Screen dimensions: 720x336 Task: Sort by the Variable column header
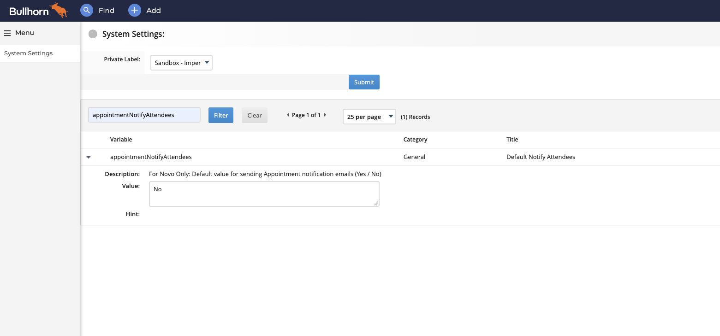121,140
